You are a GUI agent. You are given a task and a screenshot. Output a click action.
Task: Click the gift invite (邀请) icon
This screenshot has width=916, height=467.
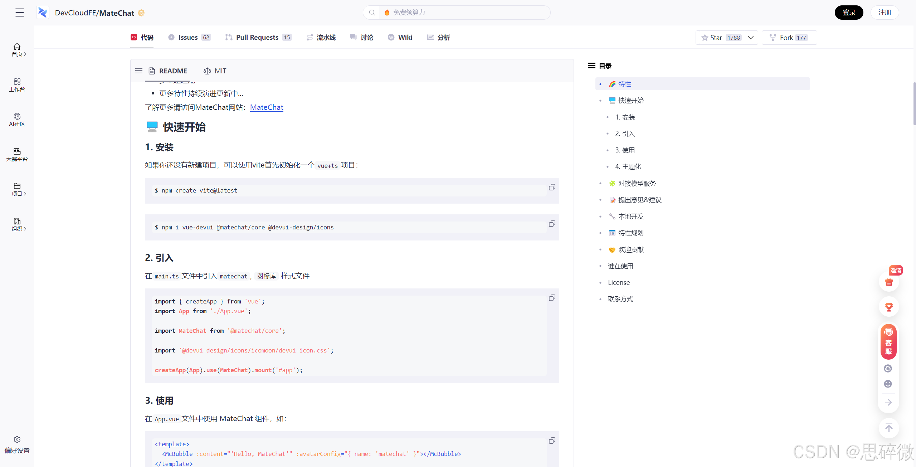tap(889, 282)
